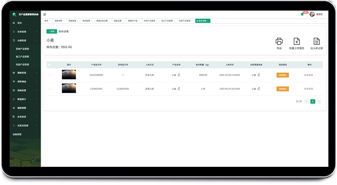Click the 农产品溯源管理系统 logo
The width and height of the screenshot is (337, 185).
coord(15,15)
